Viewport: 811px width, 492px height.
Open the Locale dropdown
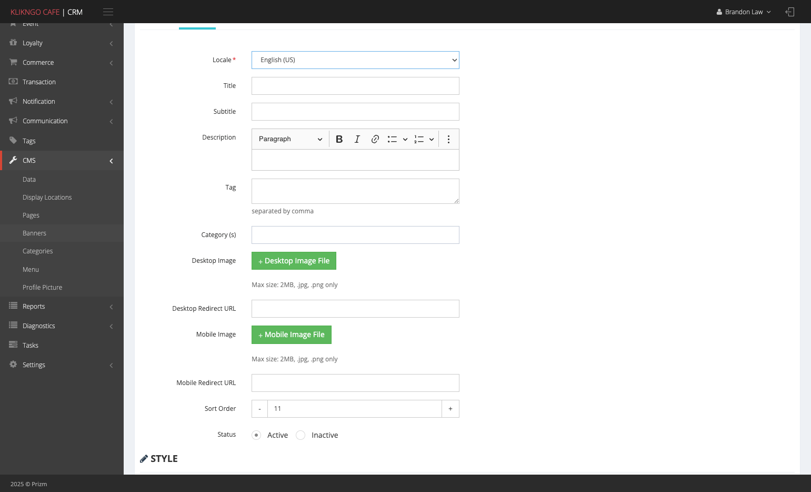pyautogui.click(x=355, y=60)
